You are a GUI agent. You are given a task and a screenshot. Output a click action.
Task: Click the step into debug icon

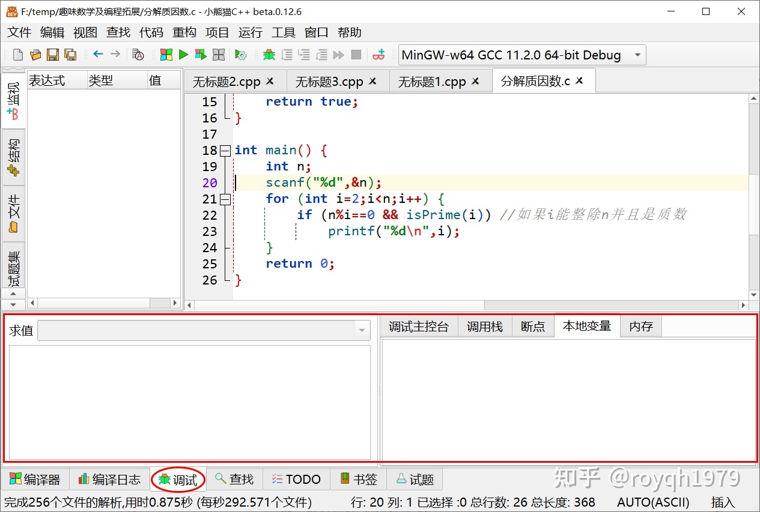(x=304, y=55)
